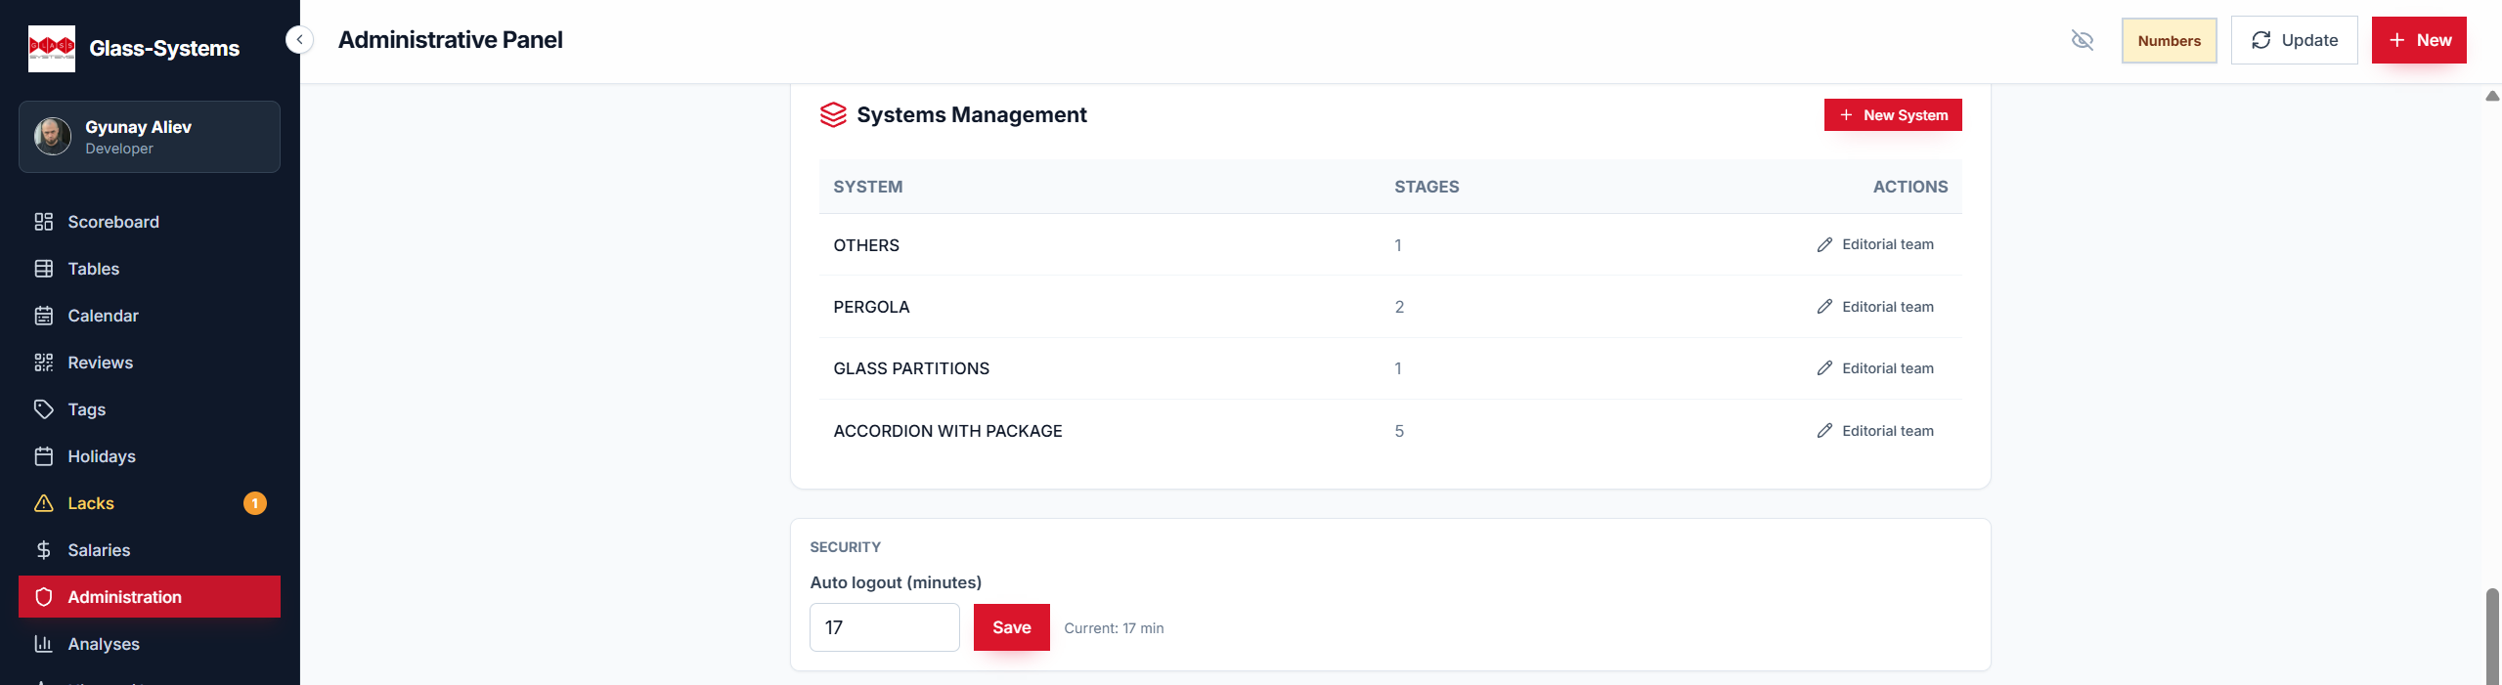
Task: Select the GLASS PARTITIONS system name
Action: [911, 368]
